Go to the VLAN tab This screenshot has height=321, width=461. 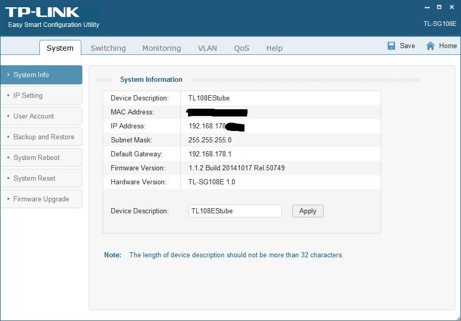click(x=208, y=48)
